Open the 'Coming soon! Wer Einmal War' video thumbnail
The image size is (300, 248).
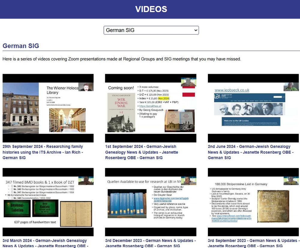151,108
